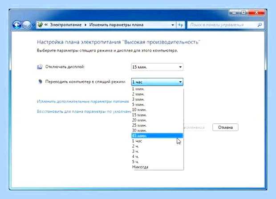Select '4 ч.' in the dropdown list
276x199 pixels.
point(157,156)
